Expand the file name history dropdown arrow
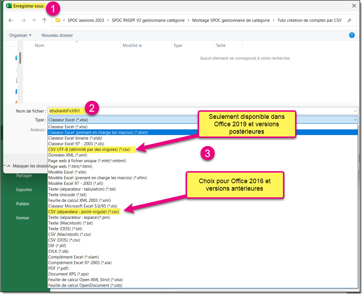Viewport: 364px width, 296px height. pos(355,111)
